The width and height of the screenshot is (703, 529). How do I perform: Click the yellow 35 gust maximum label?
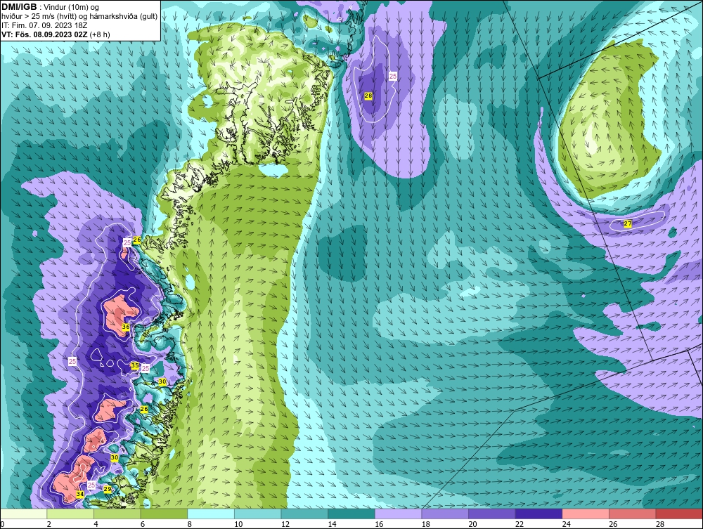pyautogui.click(x=134, y=365)
